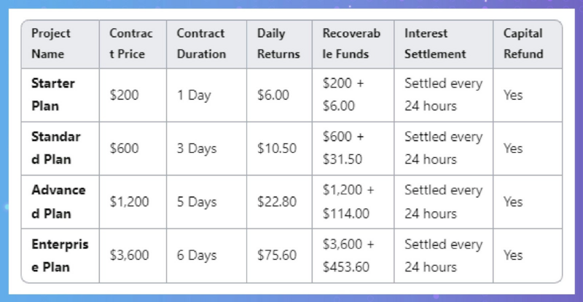This screenshot has width=583, height=302.
Task: Click the Capital Refund column header
Action: 523,44
